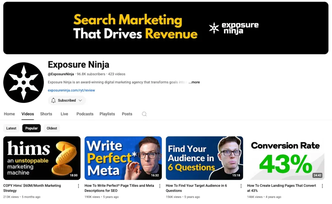The width and height of the screenshot is (332, 204).
Task: Select the Videos tab
Action: [28, 114]
